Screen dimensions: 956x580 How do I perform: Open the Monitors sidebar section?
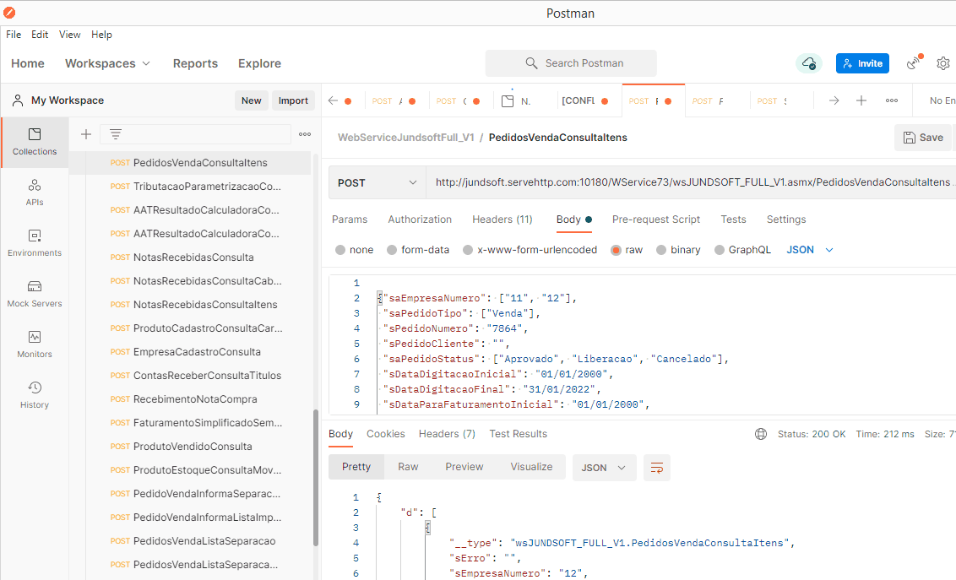(x=35, y=344)
